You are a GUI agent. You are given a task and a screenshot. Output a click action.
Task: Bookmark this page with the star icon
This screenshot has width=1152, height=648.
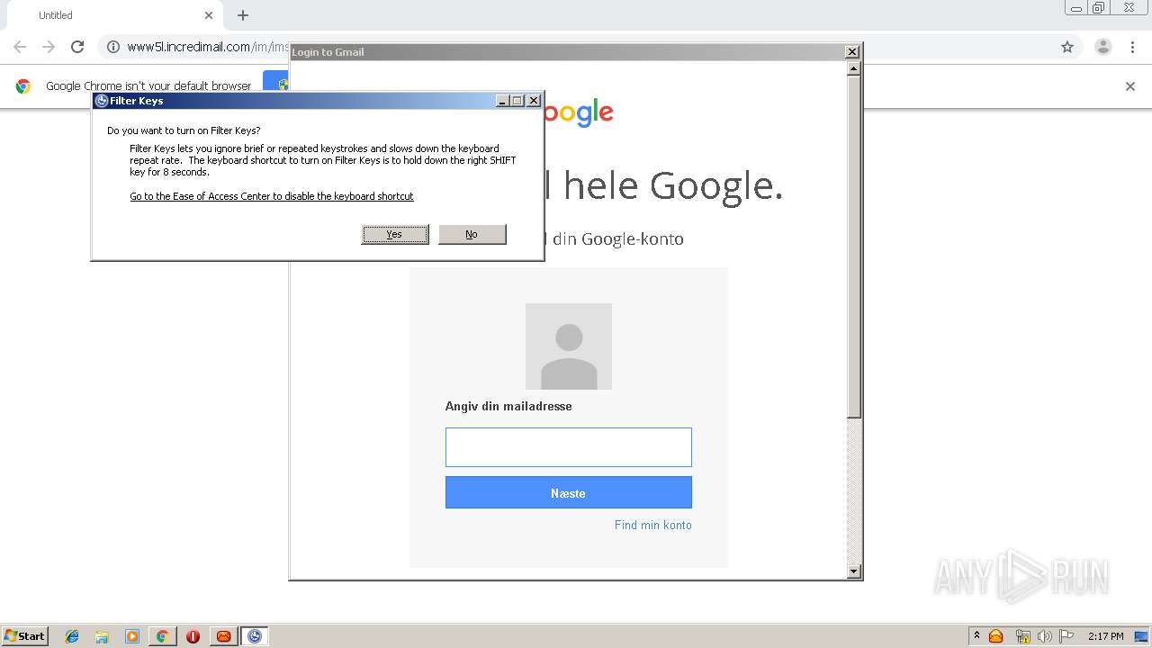[x=1067, y=47]
